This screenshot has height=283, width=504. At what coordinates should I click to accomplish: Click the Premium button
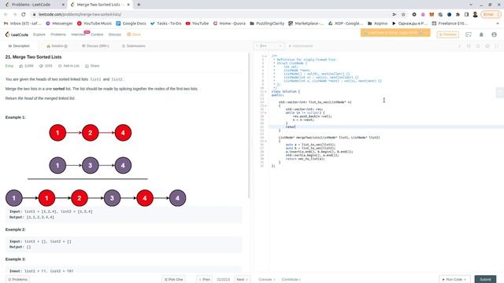click(x=447, y=35)
